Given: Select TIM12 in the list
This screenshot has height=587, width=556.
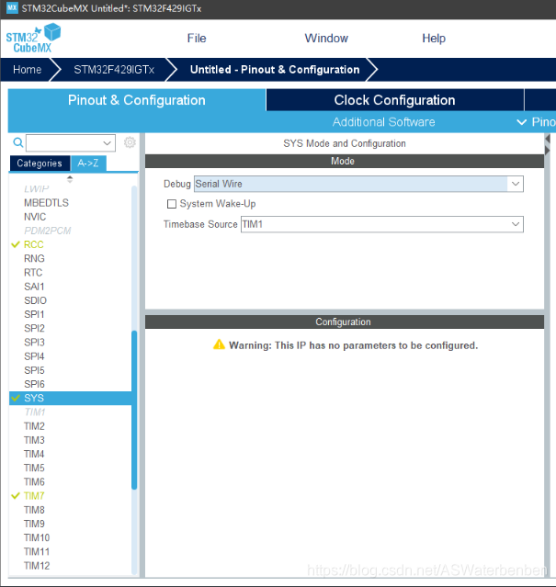Looking at the screenshot, I should point(37,566).
